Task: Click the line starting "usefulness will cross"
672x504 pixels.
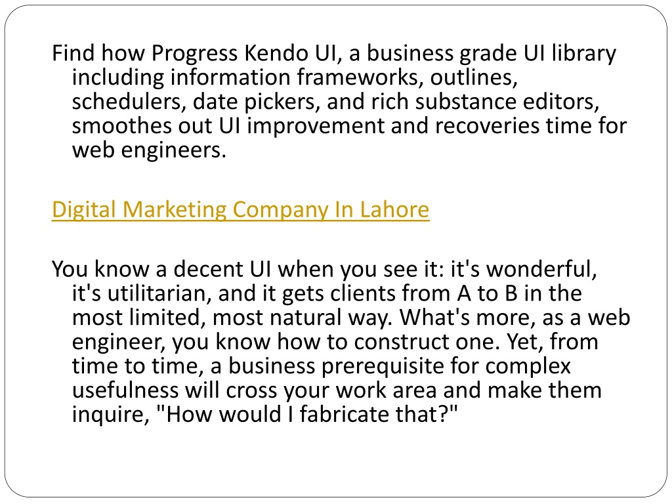Action: click(337, 390)
